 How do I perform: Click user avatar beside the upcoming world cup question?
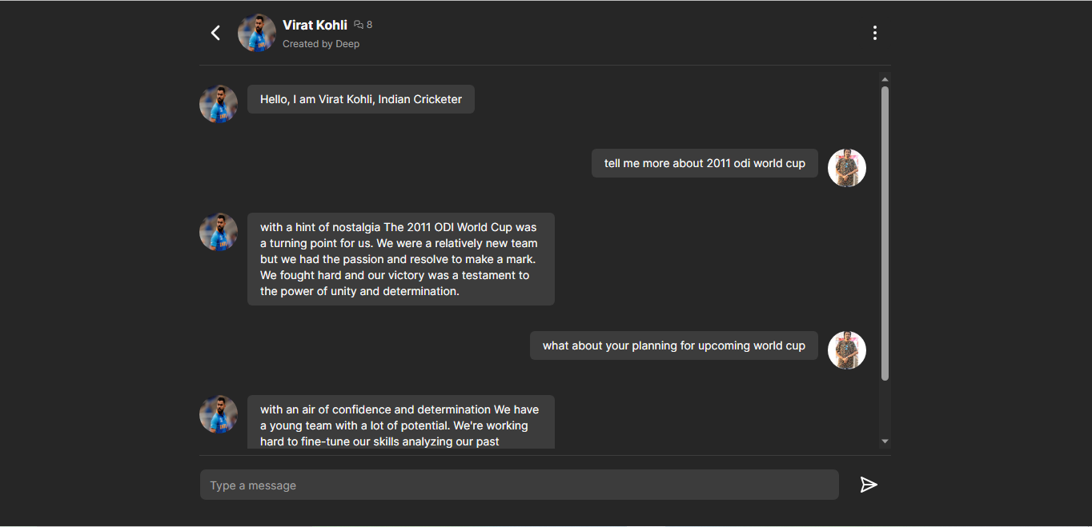(847, 350)
